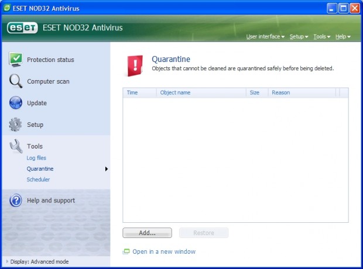Maximize the ESET NOD32 window
The height and width of the screenshot is (269, 363).
pyautogui.click(x=343, y=8)
